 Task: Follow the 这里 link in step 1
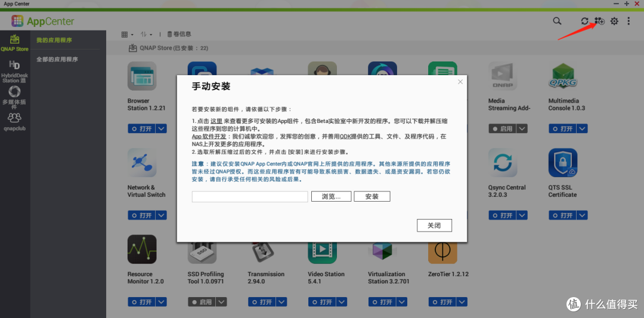point(216,121)
